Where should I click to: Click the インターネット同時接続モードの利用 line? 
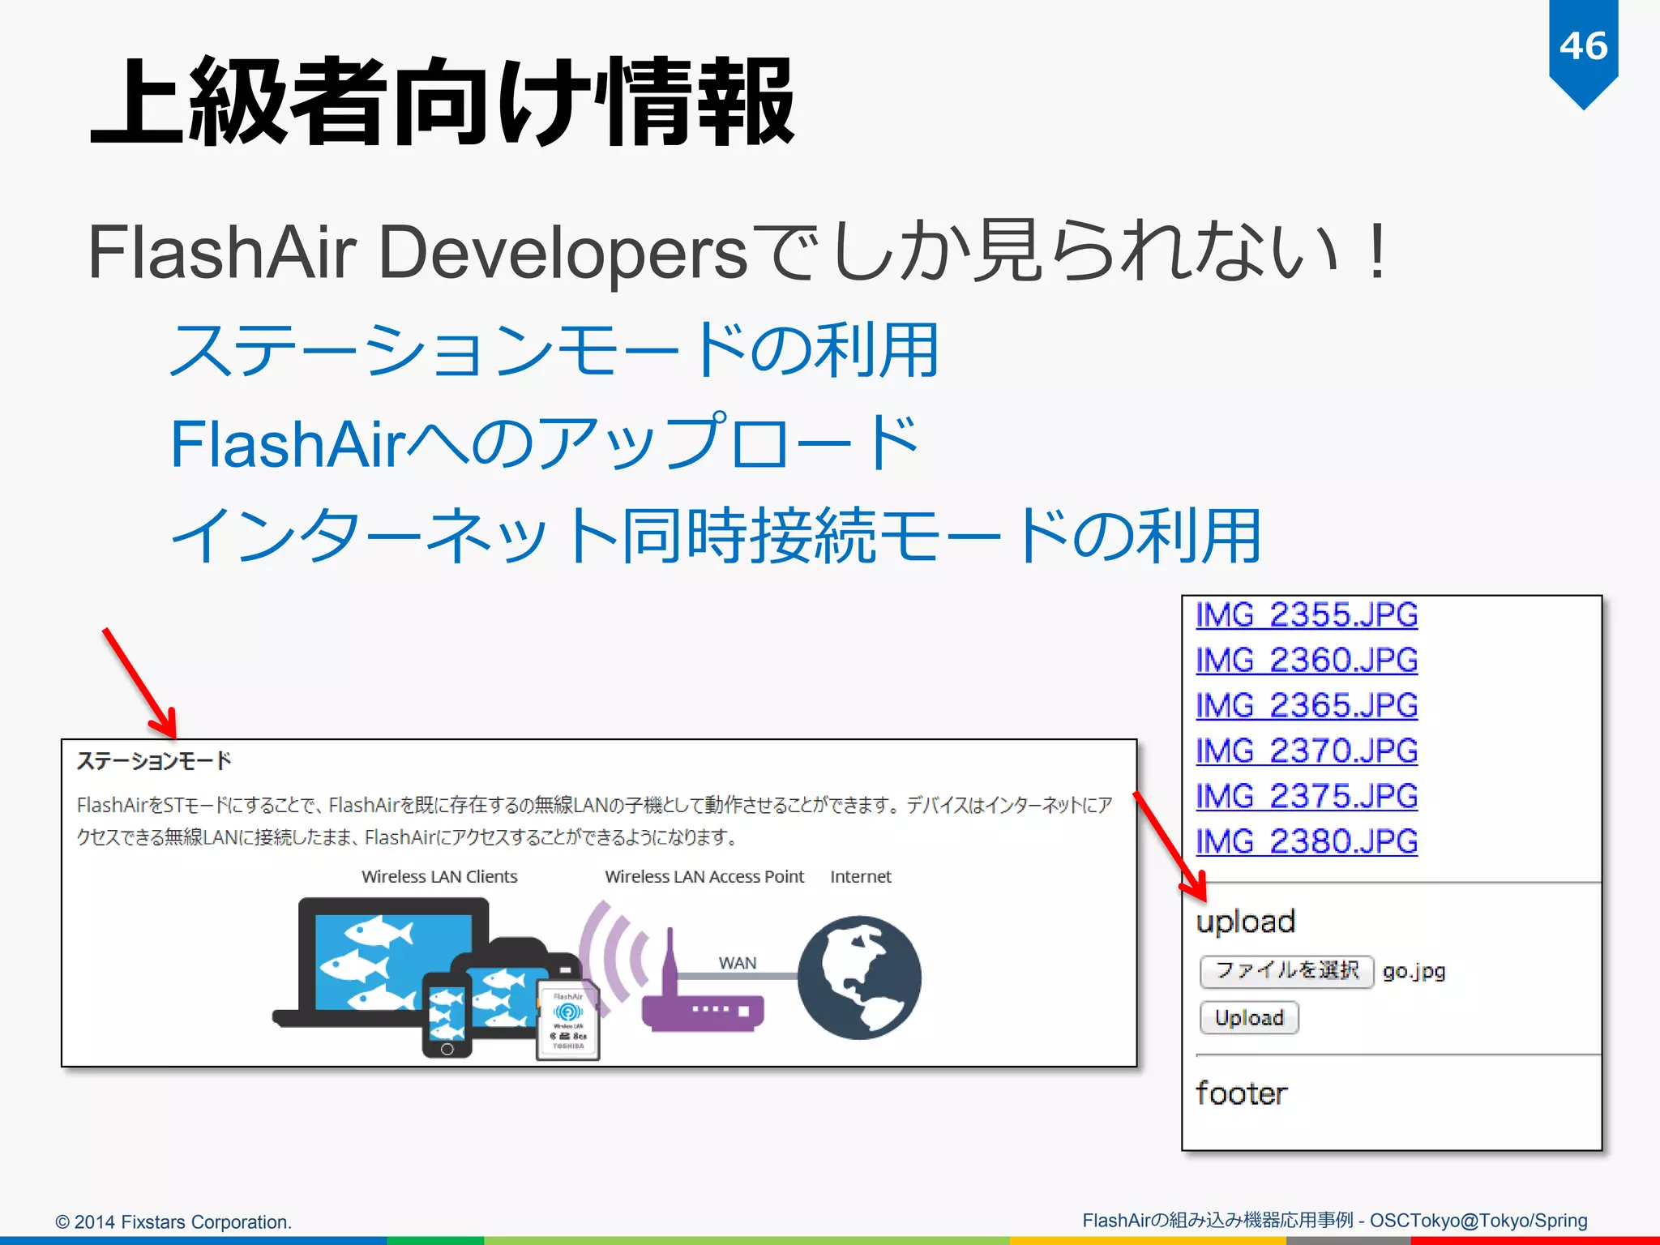point(715,535)
